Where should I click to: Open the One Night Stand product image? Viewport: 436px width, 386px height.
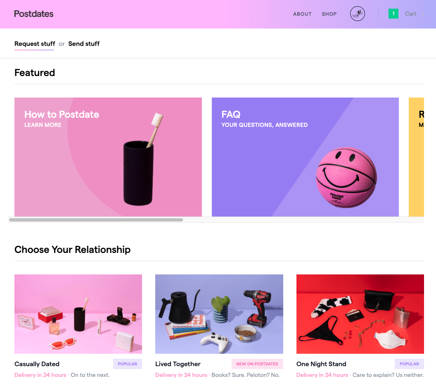pyautogui.click(x=360, y=314)
